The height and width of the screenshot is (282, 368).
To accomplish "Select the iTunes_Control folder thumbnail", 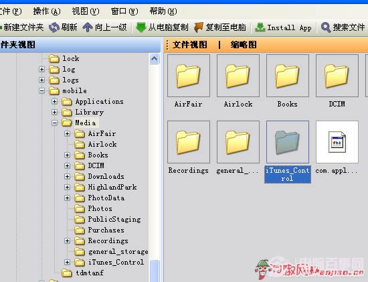I will click(x=288, y=142).
